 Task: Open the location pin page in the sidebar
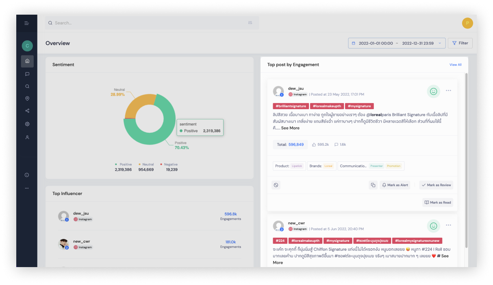pyautogui.click(x=27, y=99)
